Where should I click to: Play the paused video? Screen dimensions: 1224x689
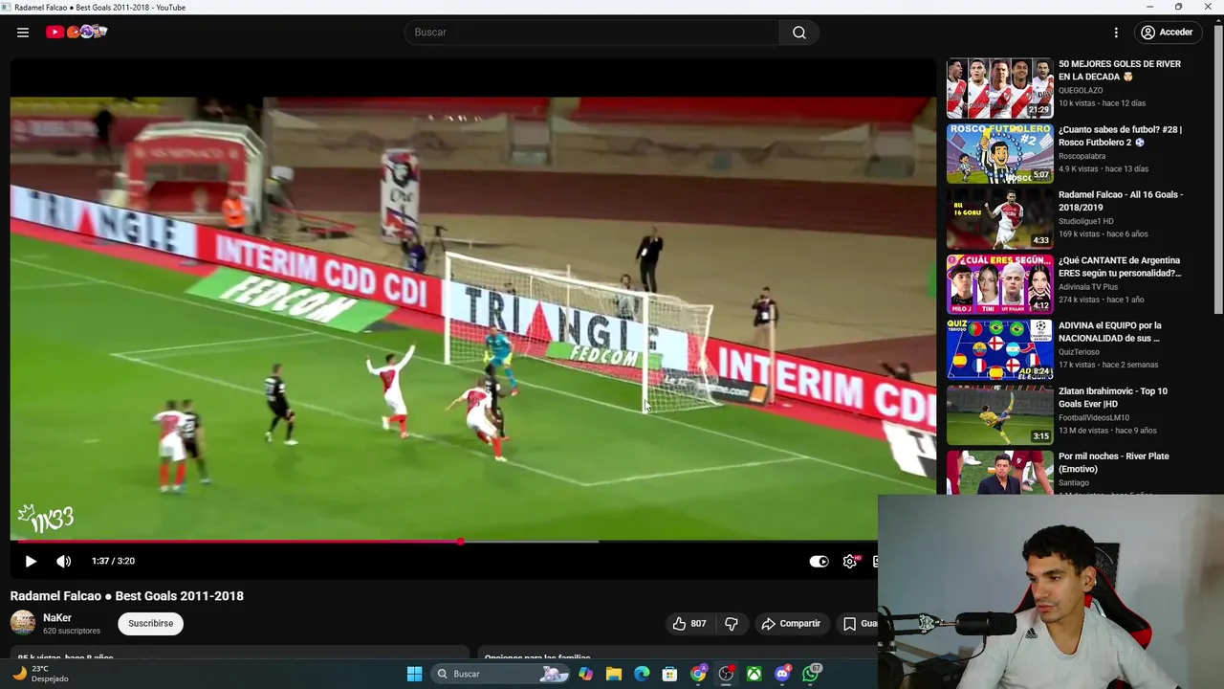click(x=31, y=562)
